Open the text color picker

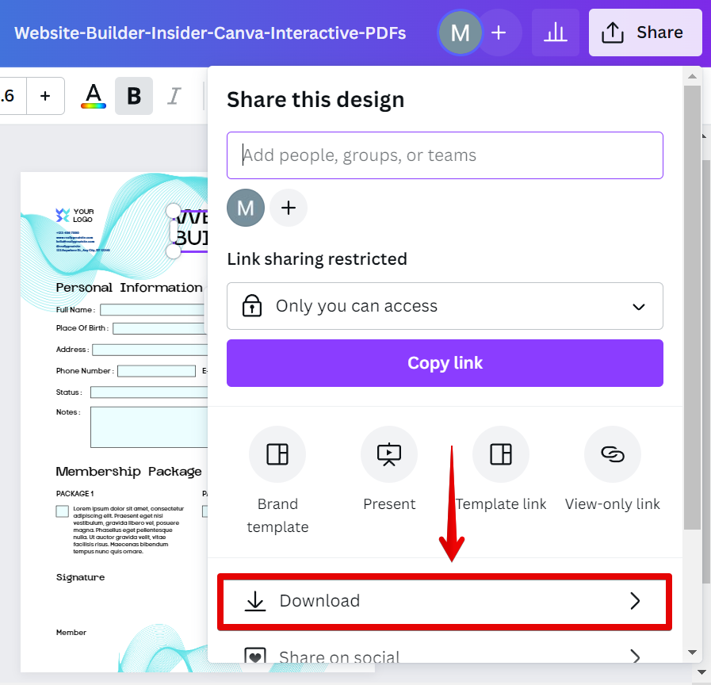click(94, 96)
